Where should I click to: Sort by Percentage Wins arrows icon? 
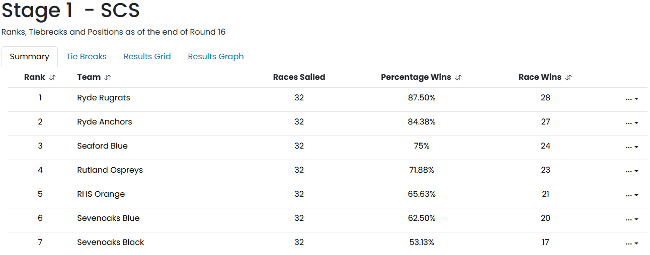click(x=458, y=78)
